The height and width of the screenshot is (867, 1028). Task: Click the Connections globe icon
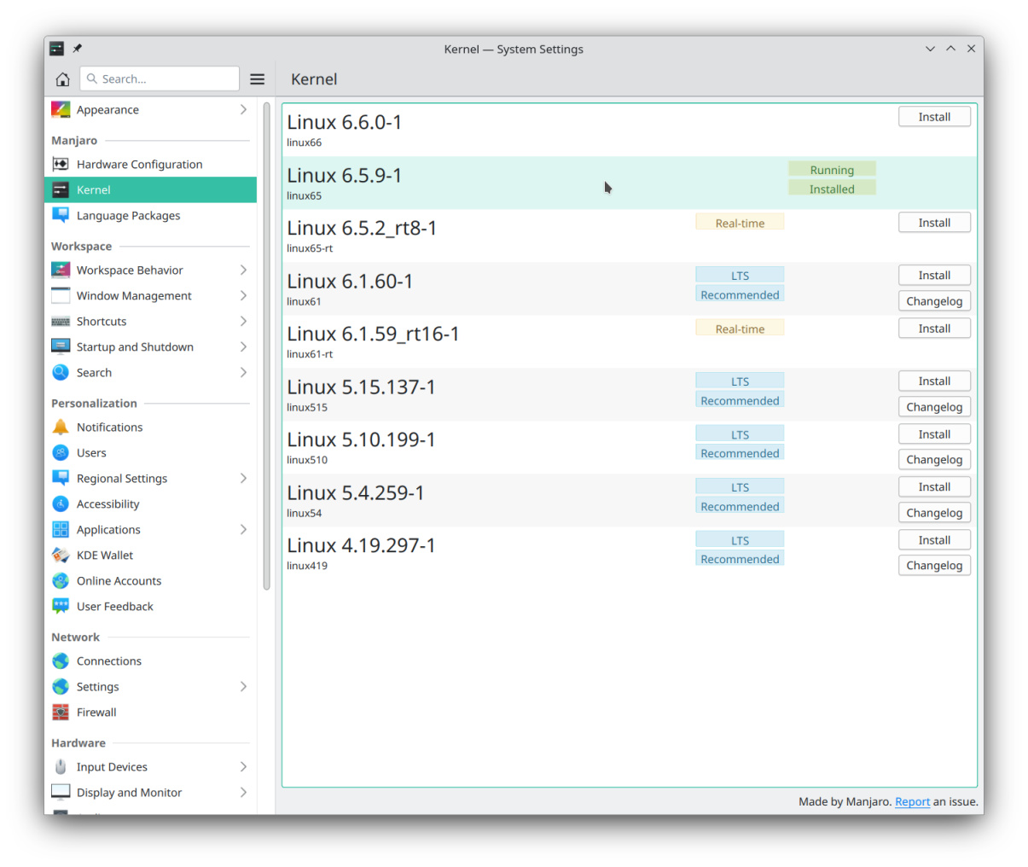tap(61, 661)
